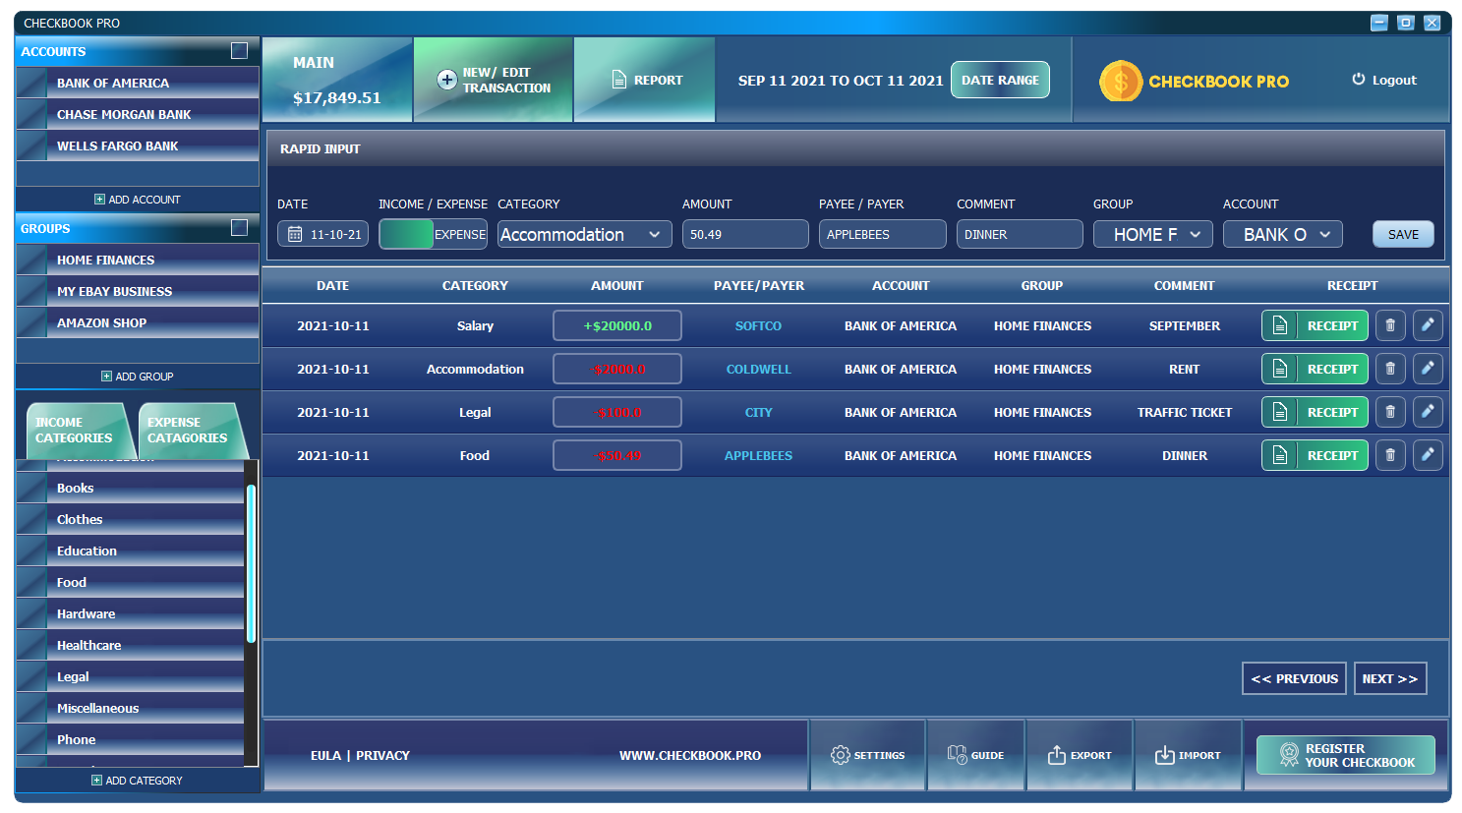1462x813 pixels.
Task: Edit the Legal transaction with pencil icon
Action: [1428, 412]
